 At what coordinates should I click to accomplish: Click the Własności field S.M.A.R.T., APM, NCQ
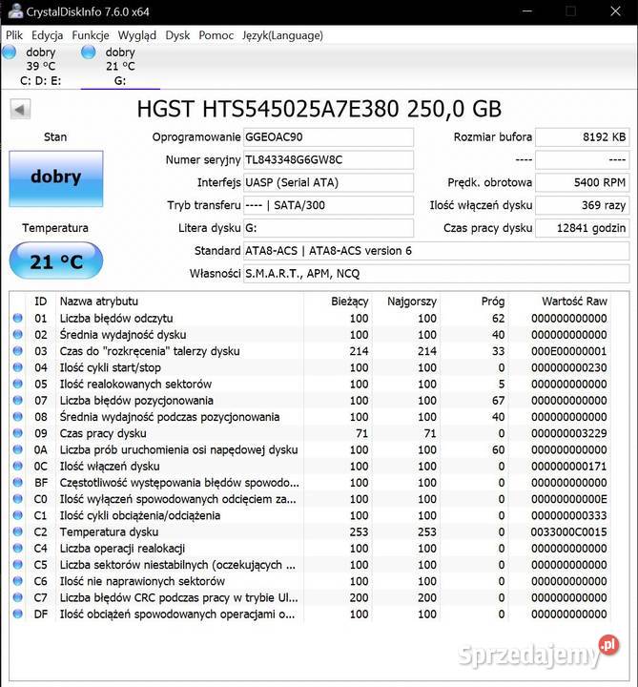point(436,274)
